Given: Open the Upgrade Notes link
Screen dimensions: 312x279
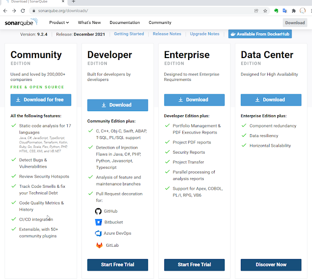Looking at the screenshot, I should tap(205, 34).
